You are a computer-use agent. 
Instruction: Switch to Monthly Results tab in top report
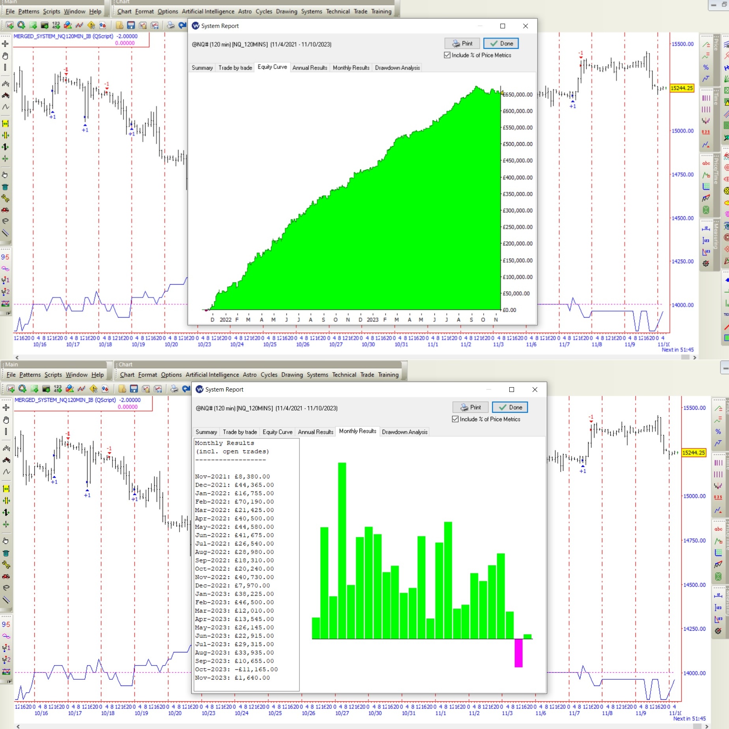[x=351, y=68]
